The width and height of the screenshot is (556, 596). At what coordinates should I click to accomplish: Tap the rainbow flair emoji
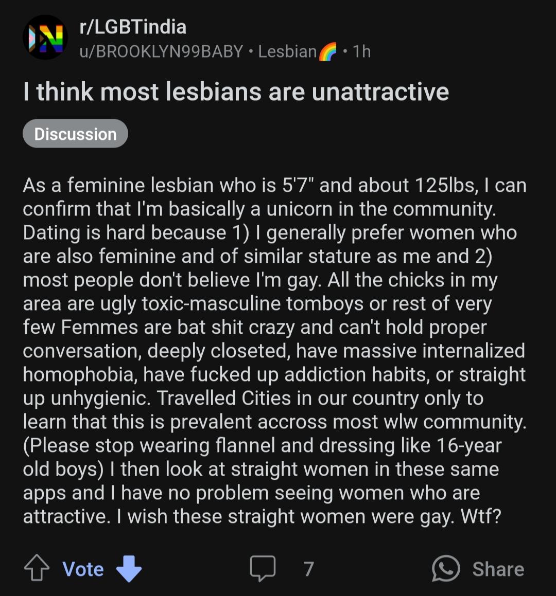tap(327, 52)
